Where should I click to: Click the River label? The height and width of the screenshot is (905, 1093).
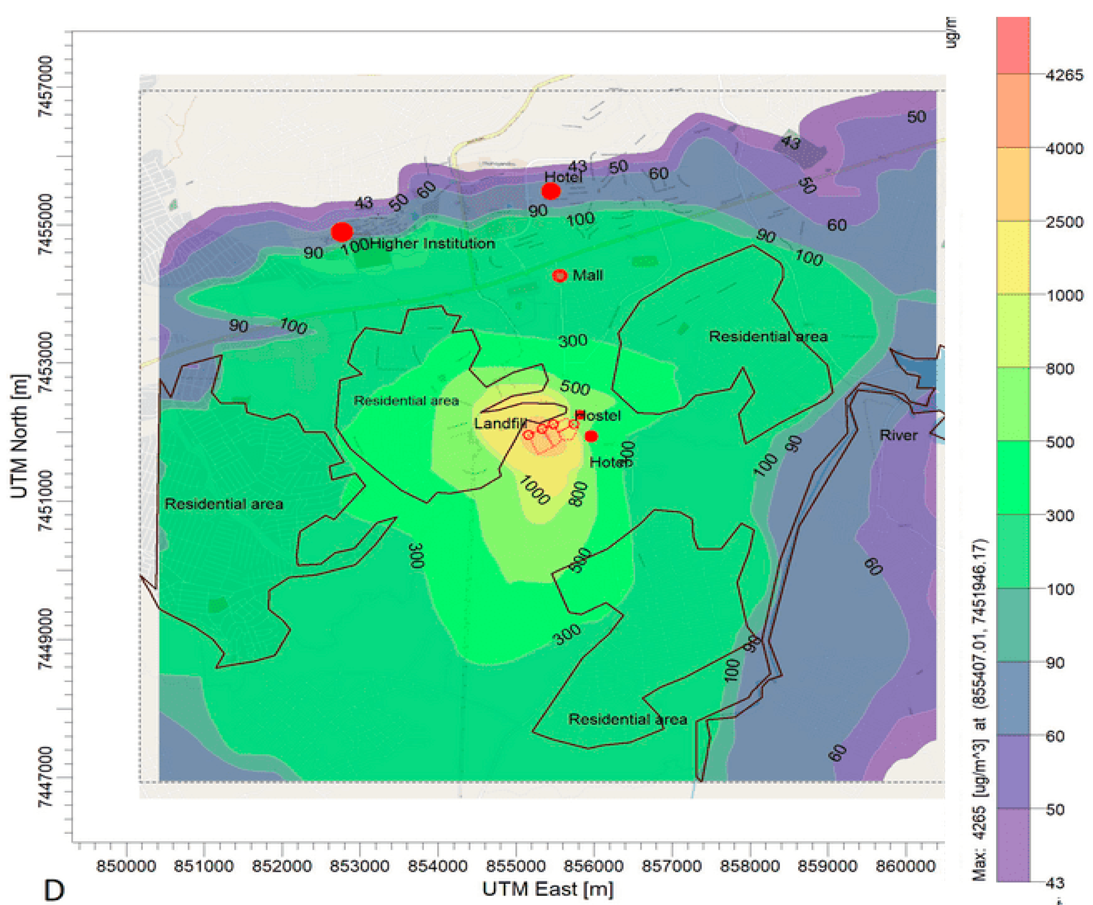point(898,435)
